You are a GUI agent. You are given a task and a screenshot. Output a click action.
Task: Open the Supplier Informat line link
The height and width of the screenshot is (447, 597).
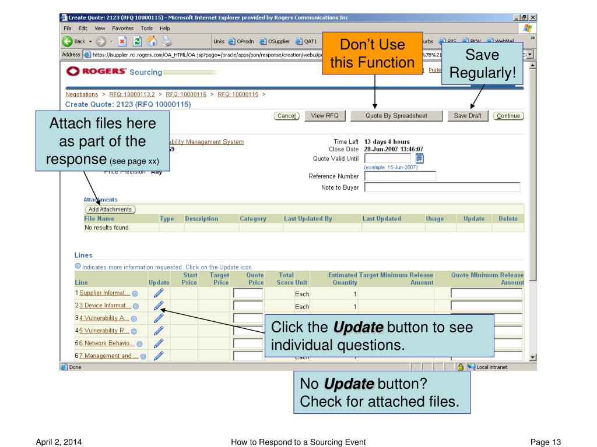105,293
